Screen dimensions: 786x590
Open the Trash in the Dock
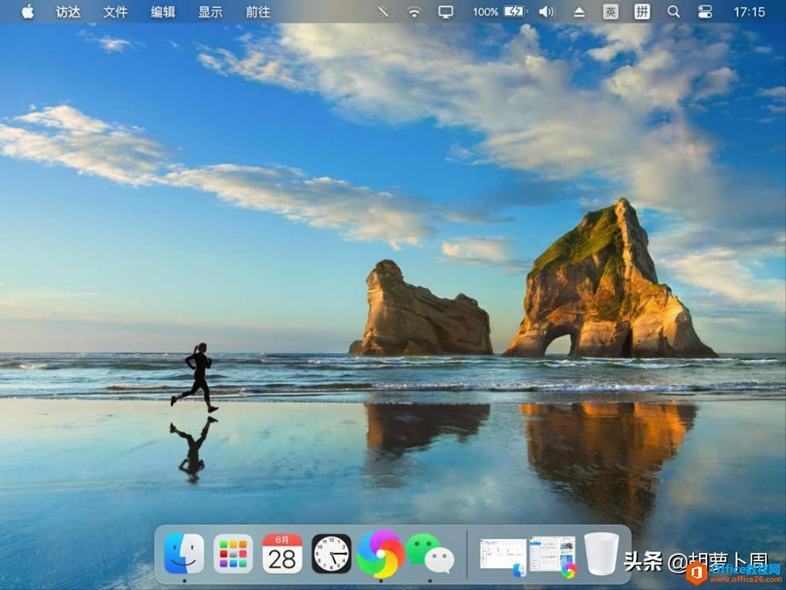601,554
